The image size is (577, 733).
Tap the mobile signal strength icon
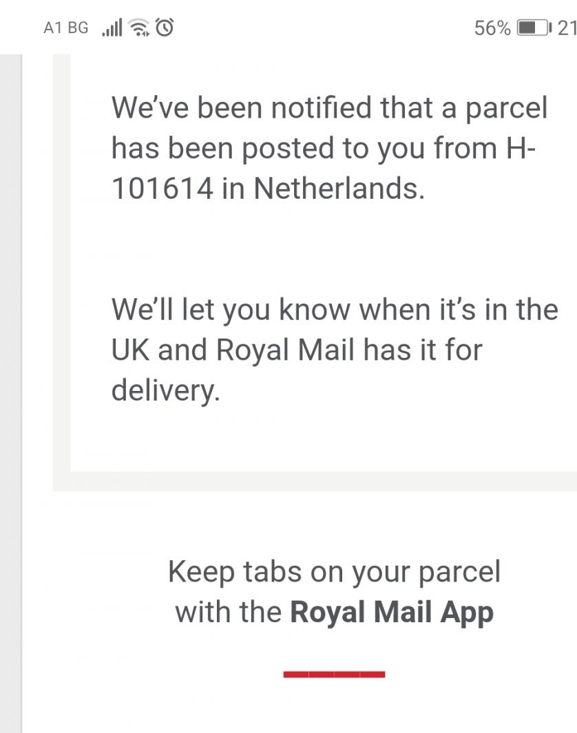111,28
